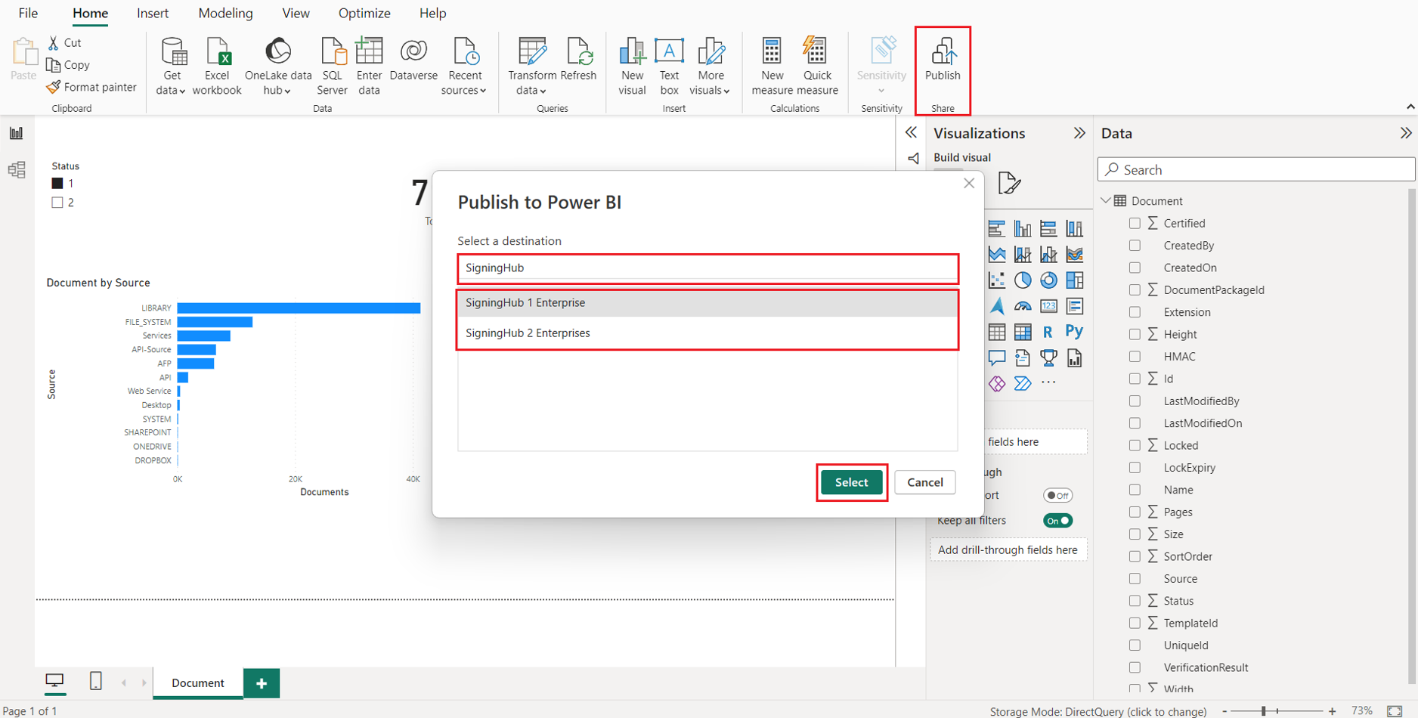Choose SigningHub 1 Enterprise workspace

pyautogui.click(x=707, y=302)
